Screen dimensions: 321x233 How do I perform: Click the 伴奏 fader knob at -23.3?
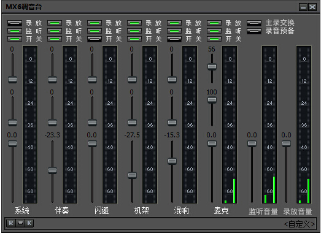(52, 170)
